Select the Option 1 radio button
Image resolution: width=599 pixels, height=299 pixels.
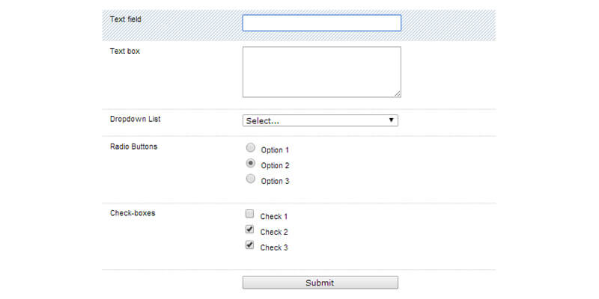(251, 147)
